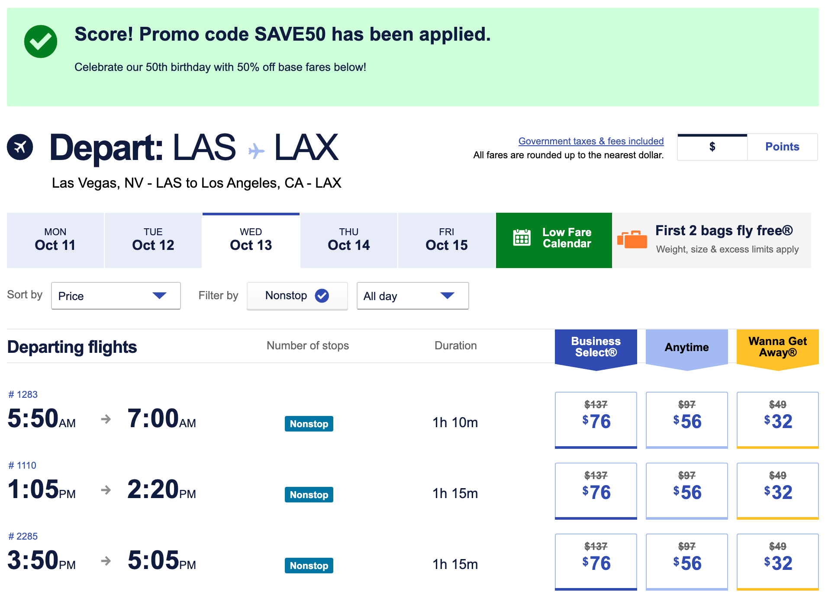Open the Low Fare Calendar
The image size is (825, 601).
(554, 240)
